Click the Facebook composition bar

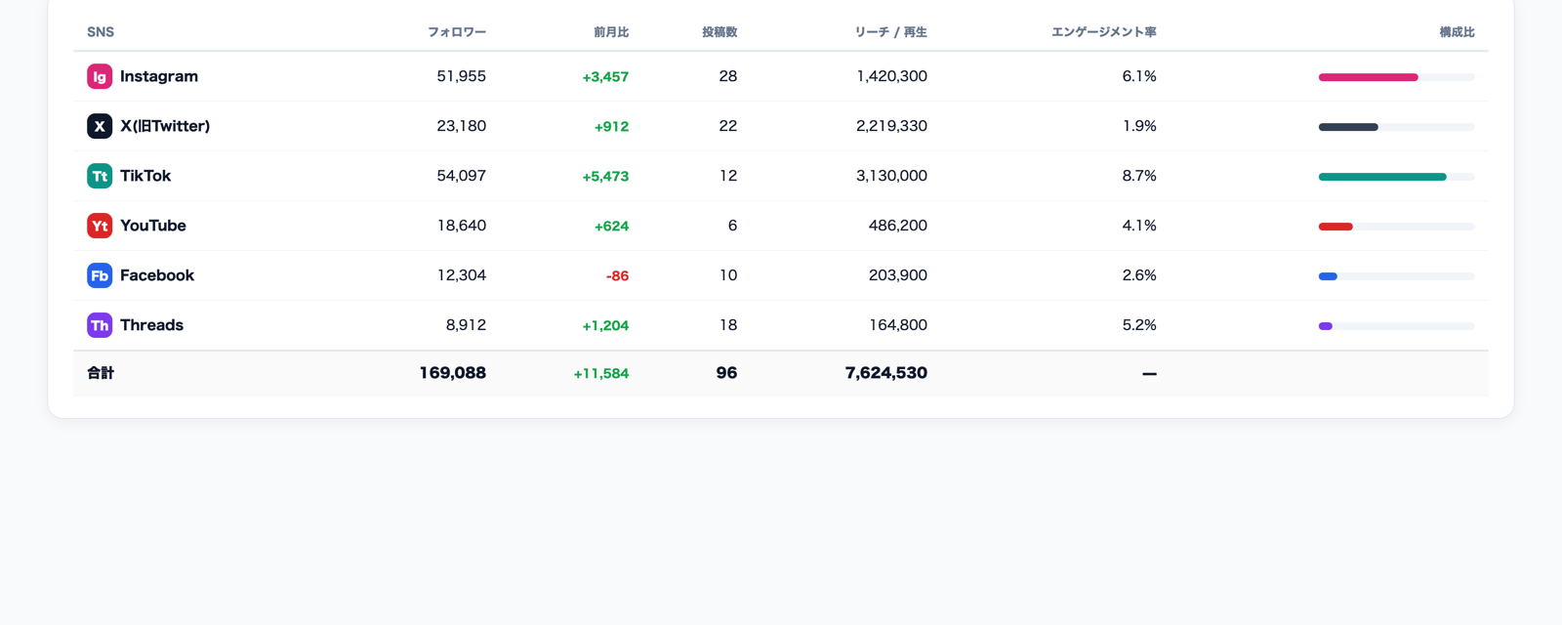pyautogui.click(x=1396, y=276)
